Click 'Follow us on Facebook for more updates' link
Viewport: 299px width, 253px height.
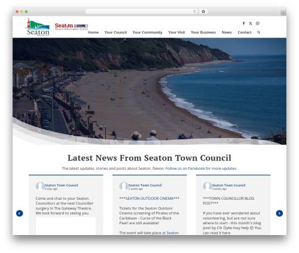(201, 169)
